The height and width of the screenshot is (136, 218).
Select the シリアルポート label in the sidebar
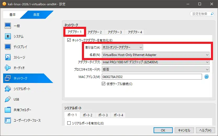click(x=22, y=89)
